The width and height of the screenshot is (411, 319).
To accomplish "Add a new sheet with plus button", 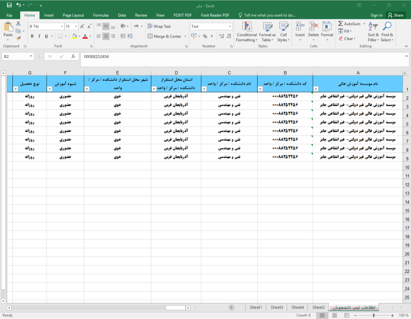I will [231, 307].
